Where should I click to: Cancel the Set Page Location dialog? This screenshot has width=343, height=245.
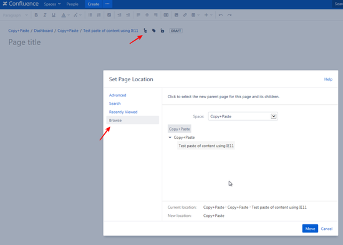click(x=327, y=229)
